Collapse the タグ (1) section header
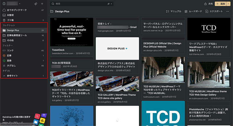Screen dimensions: 233x126 [6, 71]
